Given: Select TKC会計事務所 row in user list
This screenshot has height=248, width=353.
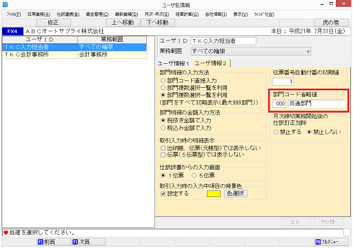Looking at the screenshot, I should pos(74,55).
